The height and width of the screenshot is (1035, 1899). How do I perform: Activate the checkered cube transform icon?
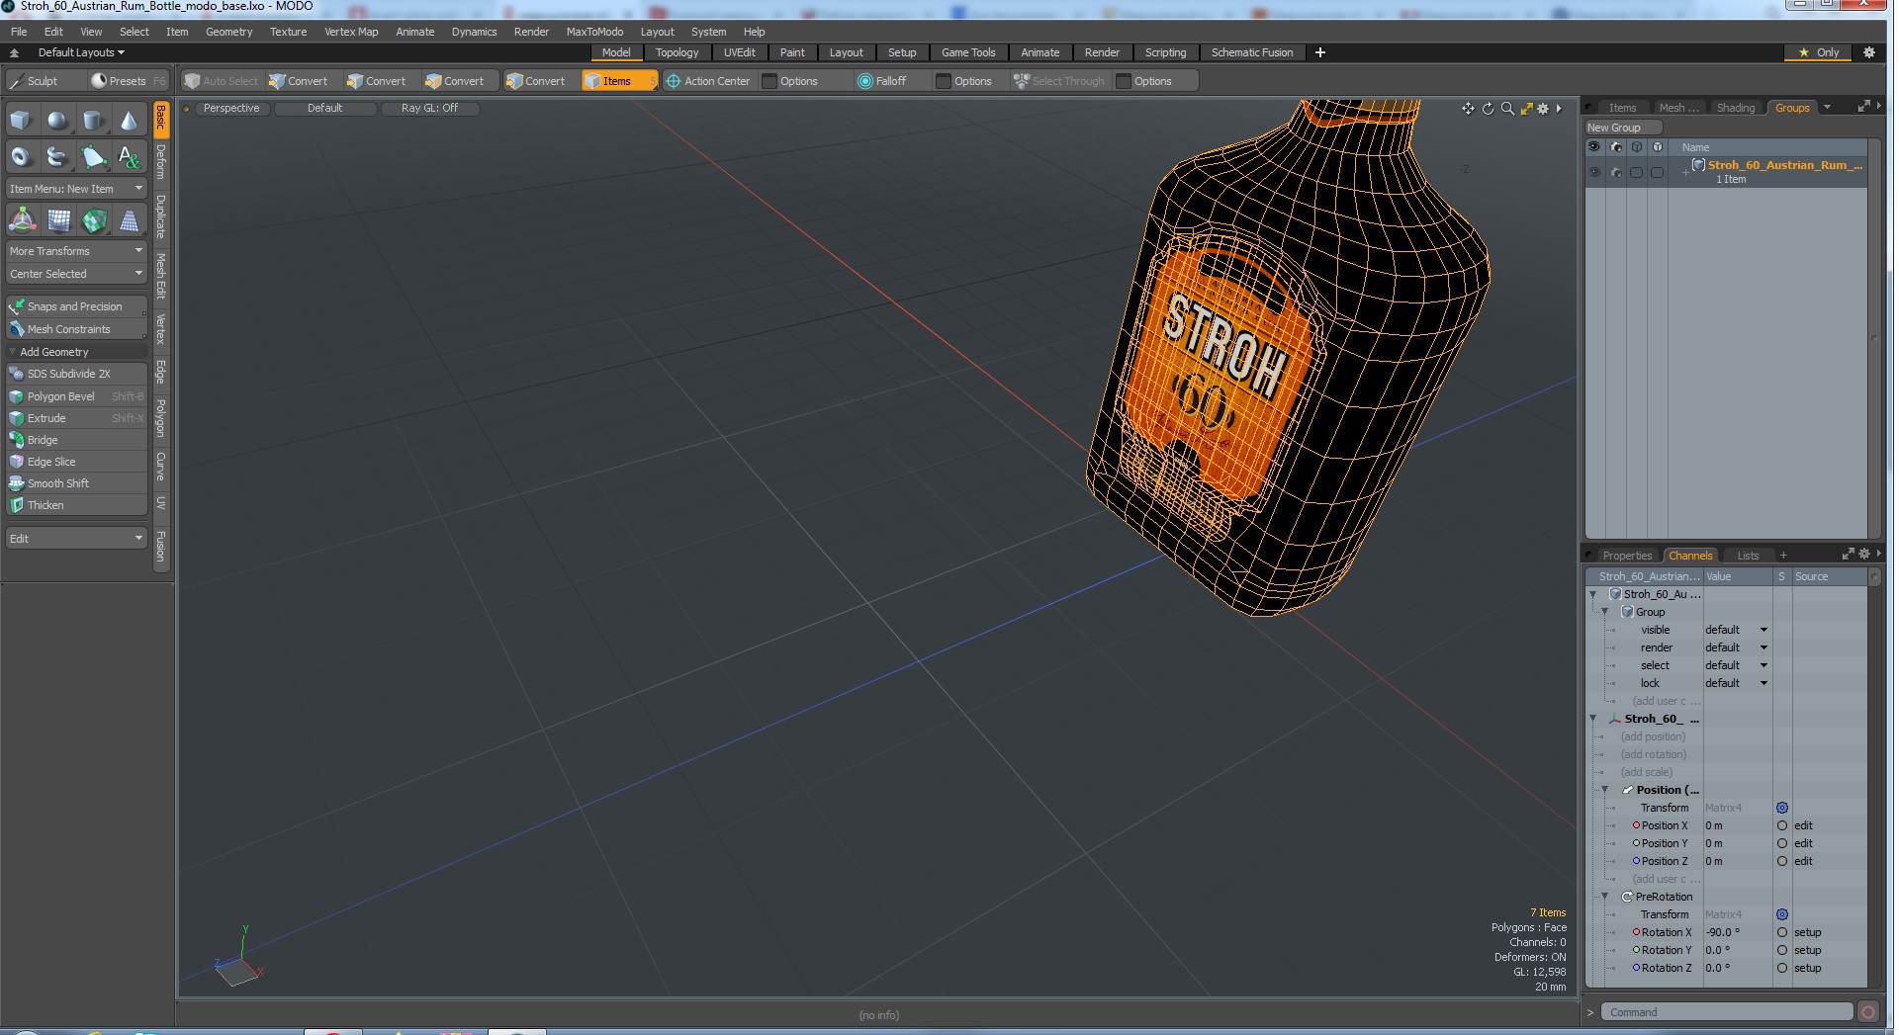coord(94,220)
